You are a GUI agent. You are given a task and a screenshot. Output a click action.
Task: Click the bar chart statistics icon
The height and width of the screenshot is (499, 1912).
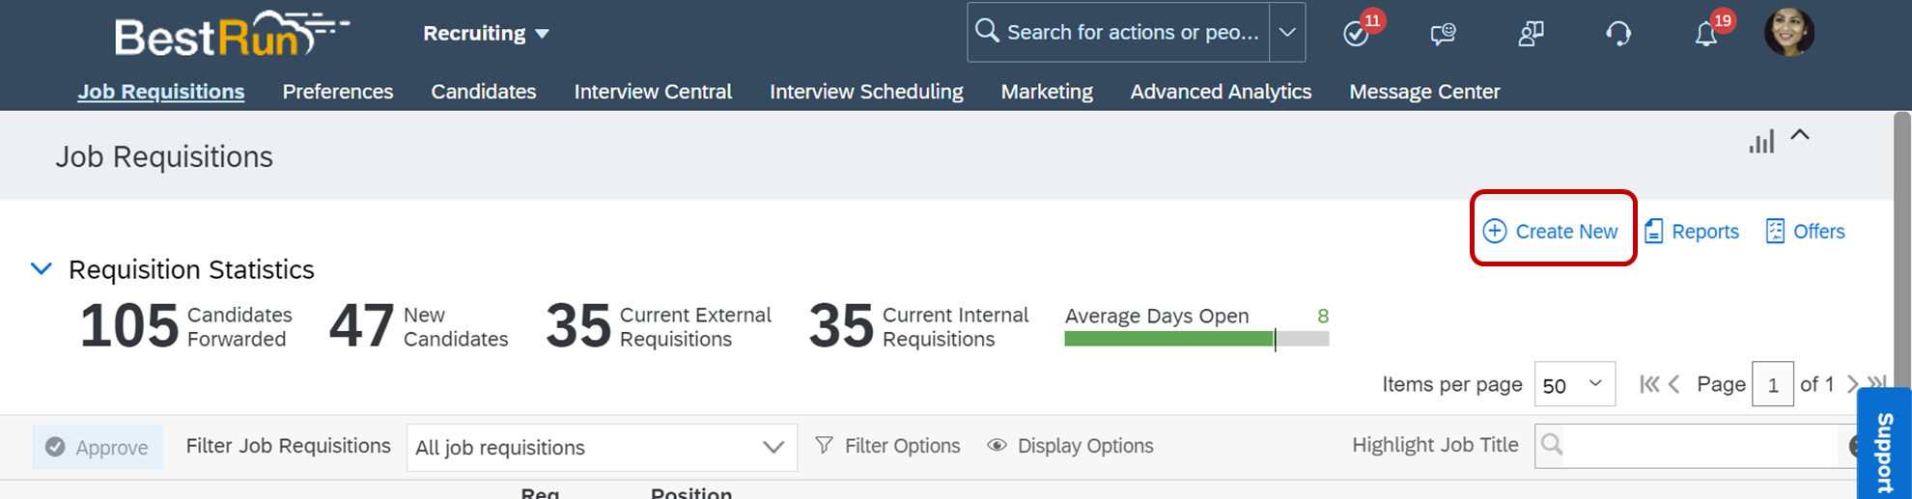click(x=1761, y=142)
